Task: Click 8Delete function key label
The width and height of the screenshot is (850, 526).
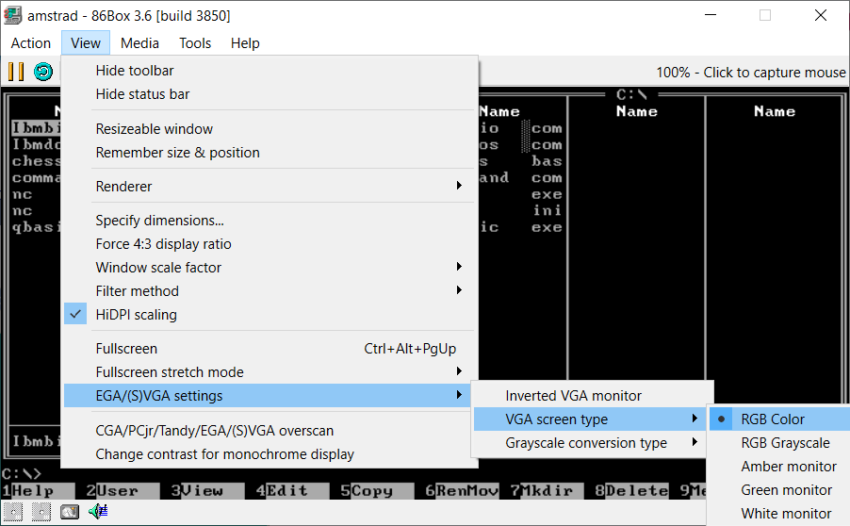Action: (631, 491)
